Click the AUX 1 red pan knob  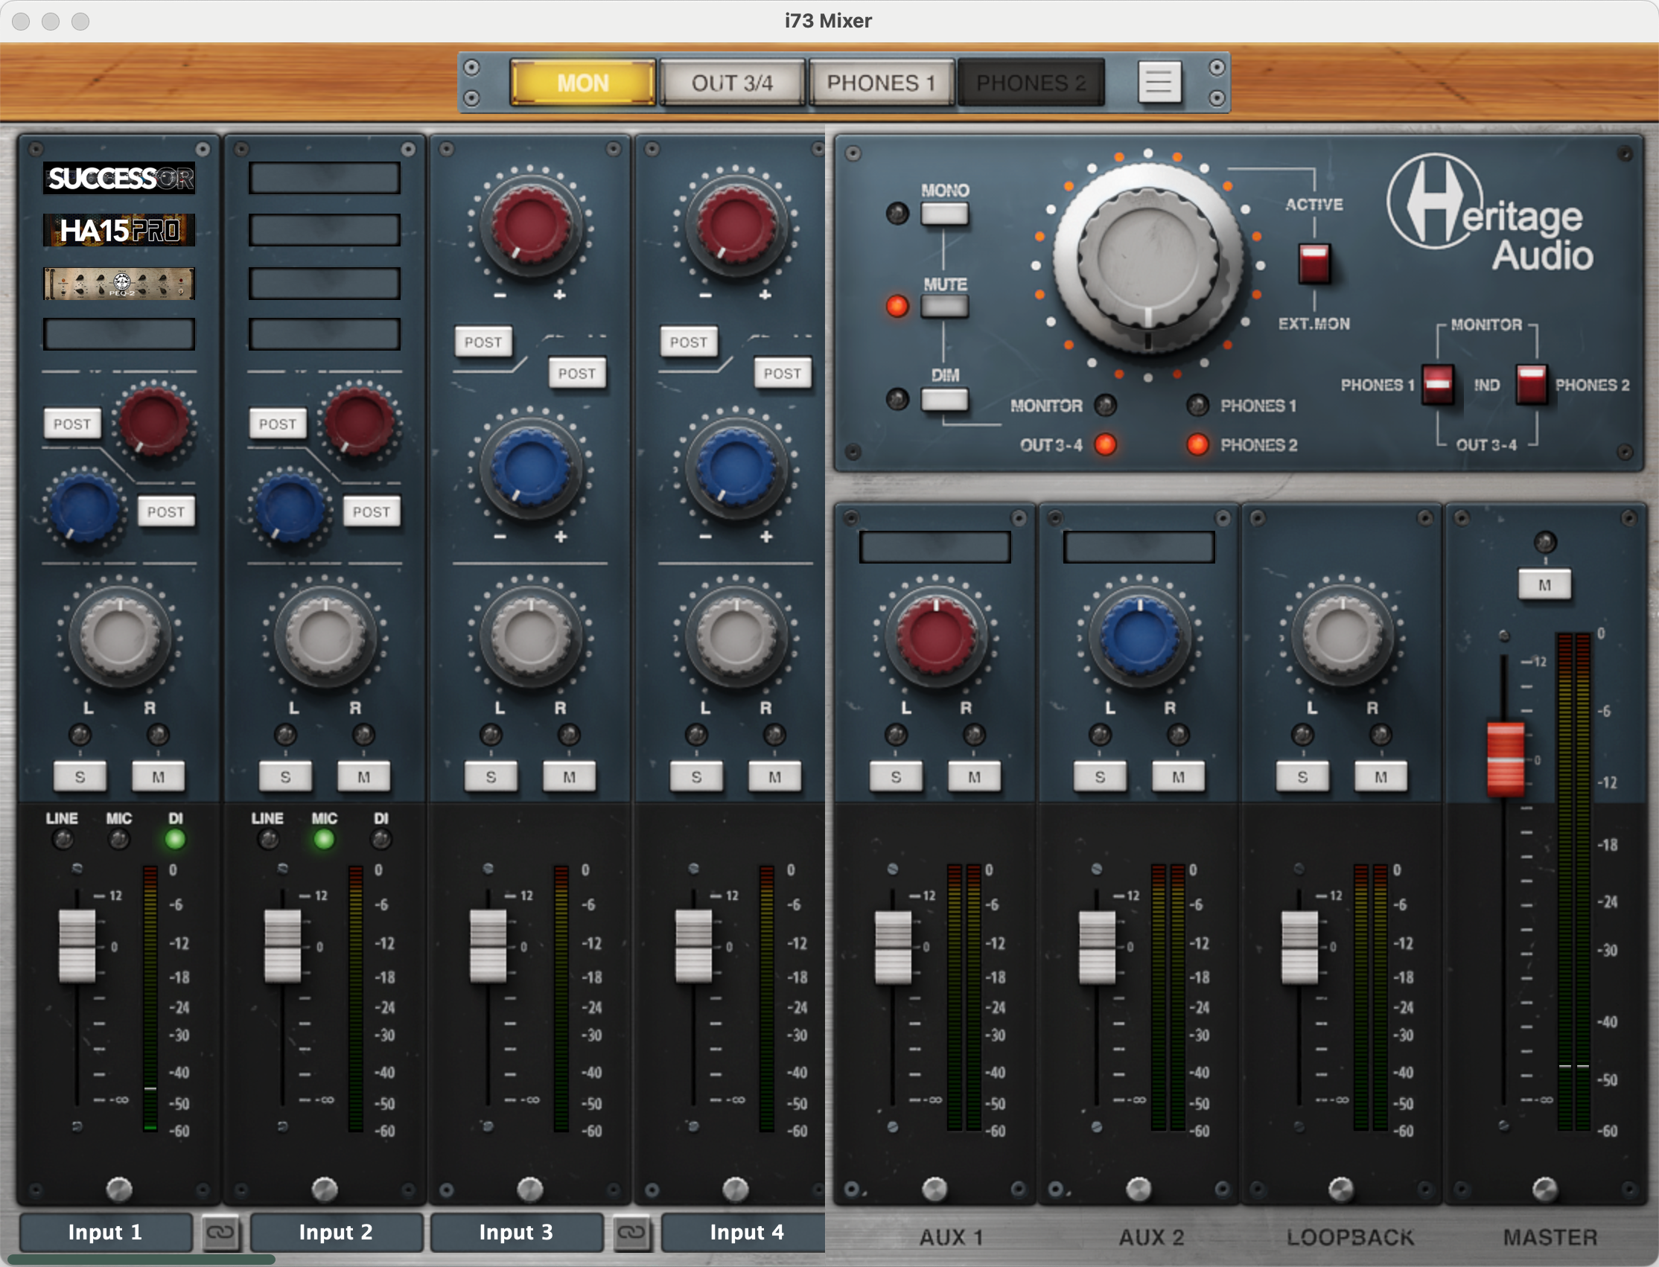pyautogui.click(x=935, y=637)
